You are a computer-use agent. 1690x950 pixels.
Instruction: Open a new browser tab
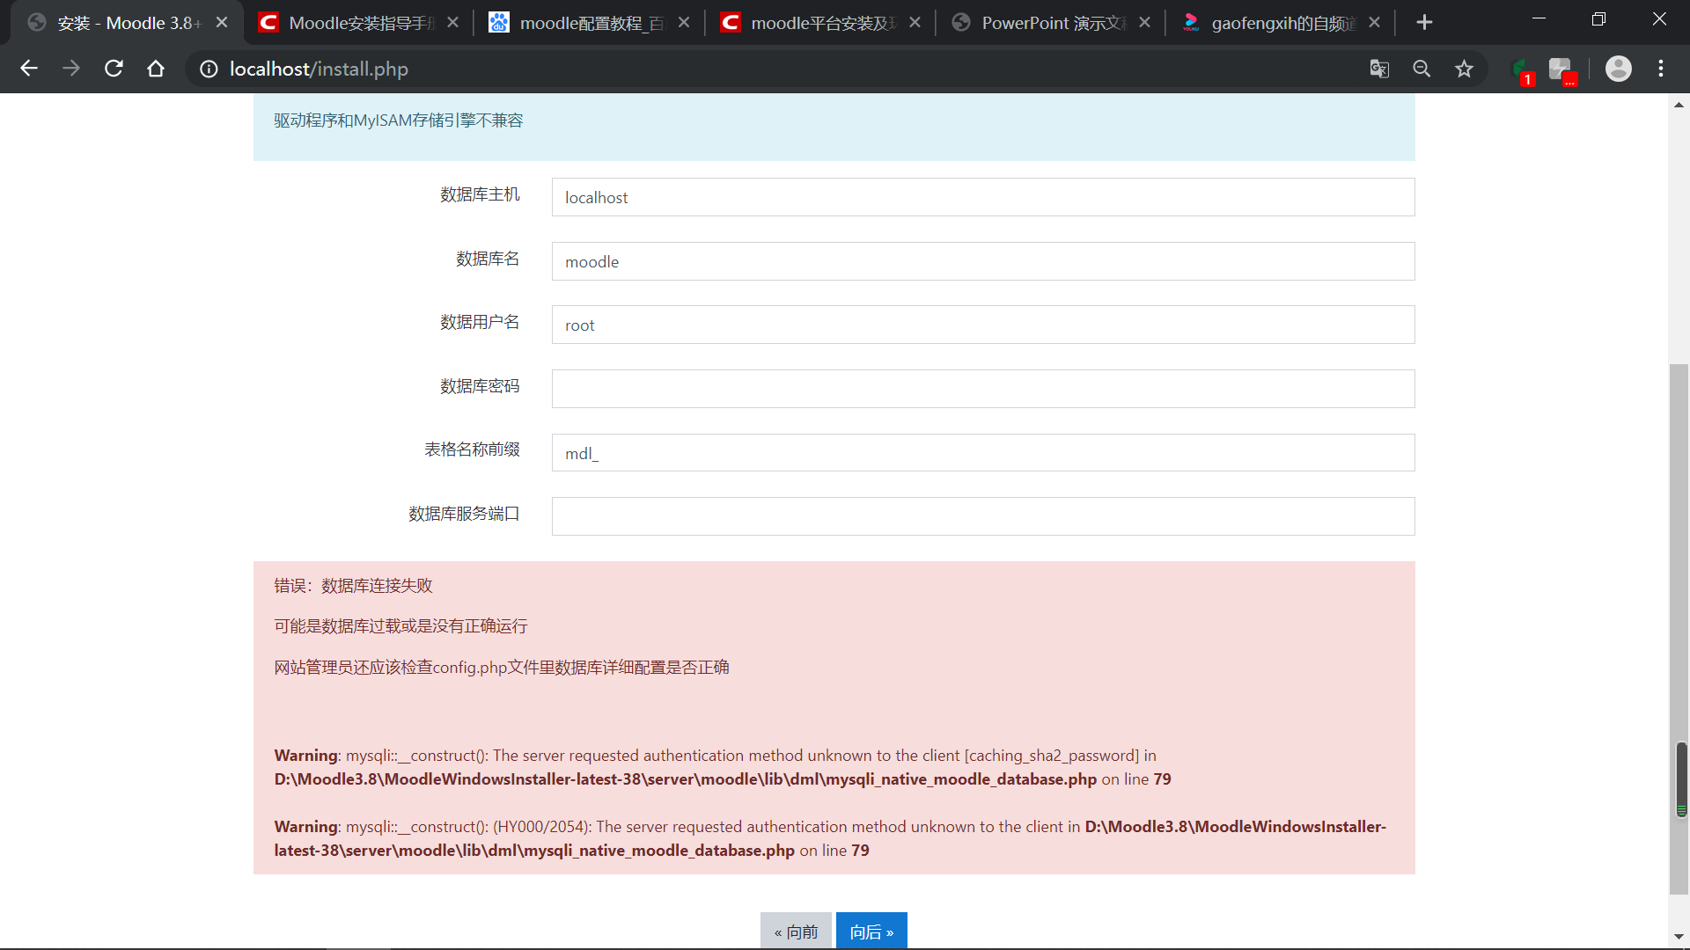(x=1424, y=23)
